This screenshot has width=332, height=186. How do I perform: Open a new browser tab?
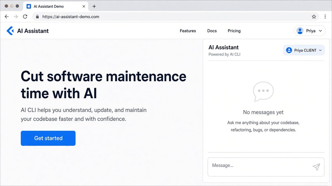(x=94, y=6)
